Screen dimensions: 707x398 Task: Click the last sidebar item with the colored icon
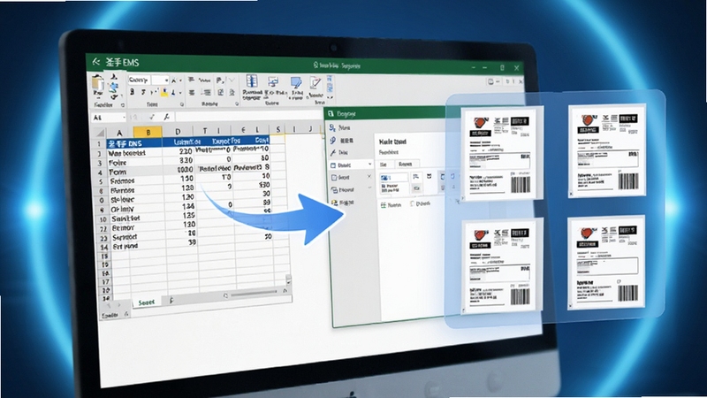tap(343, 203)
